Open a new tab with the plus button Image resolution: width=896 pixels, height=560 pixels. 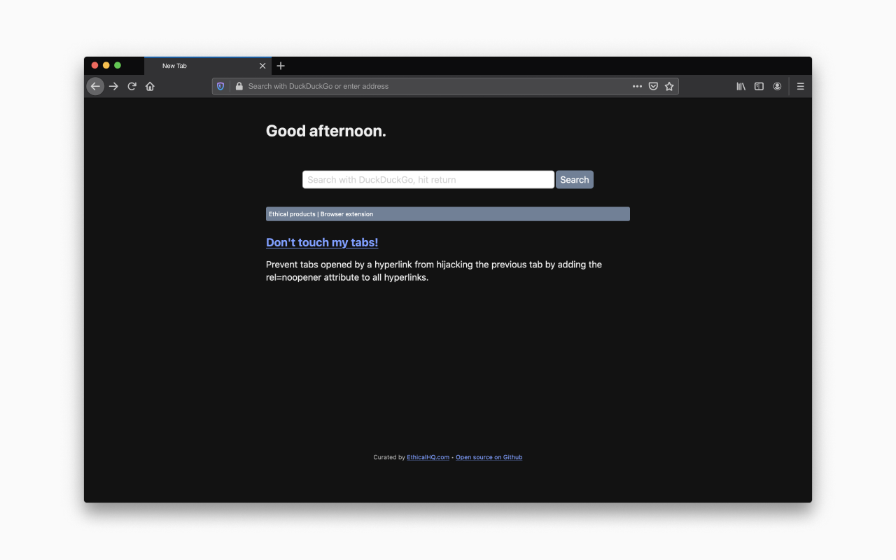(x=281, y=66)
